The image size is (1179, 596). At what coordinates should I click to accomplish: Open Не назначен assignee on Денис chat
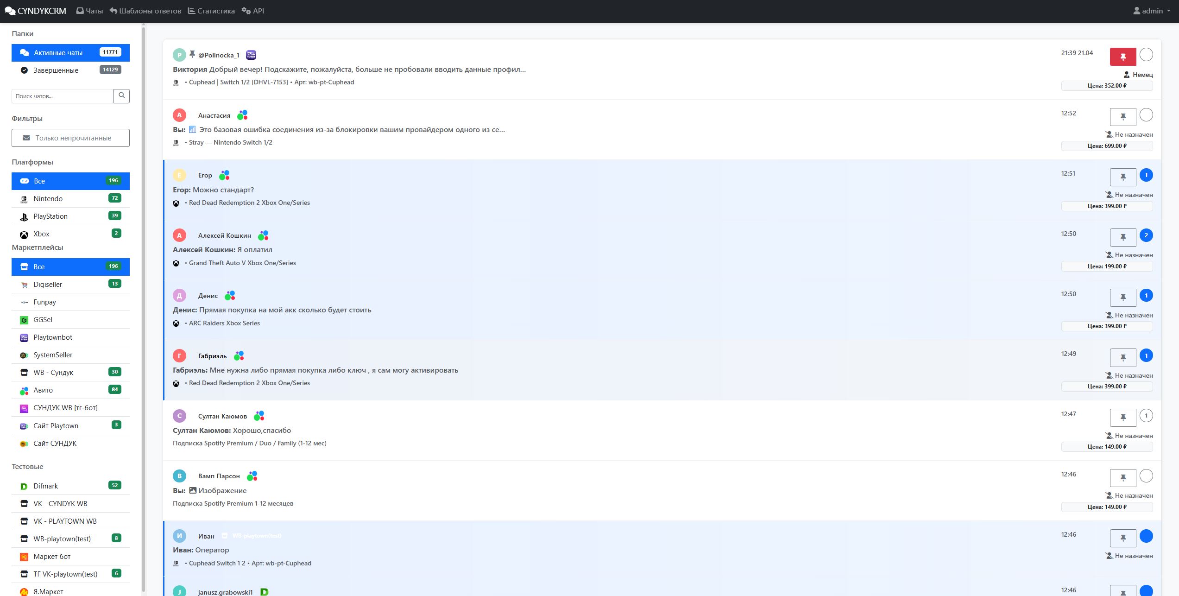point(1129,315)
